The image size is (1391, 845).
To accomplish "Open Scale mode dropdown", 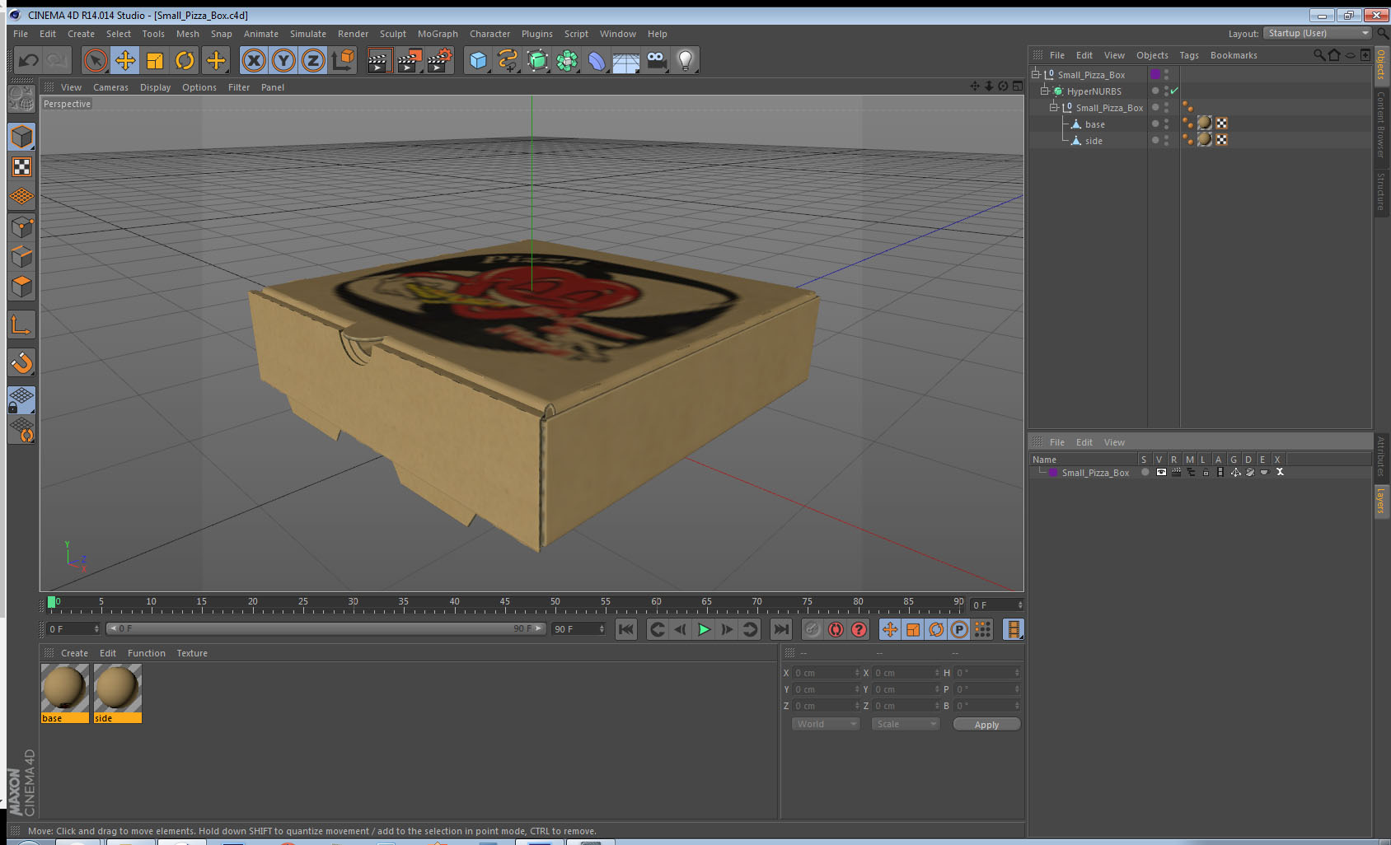I will [906, 724].
